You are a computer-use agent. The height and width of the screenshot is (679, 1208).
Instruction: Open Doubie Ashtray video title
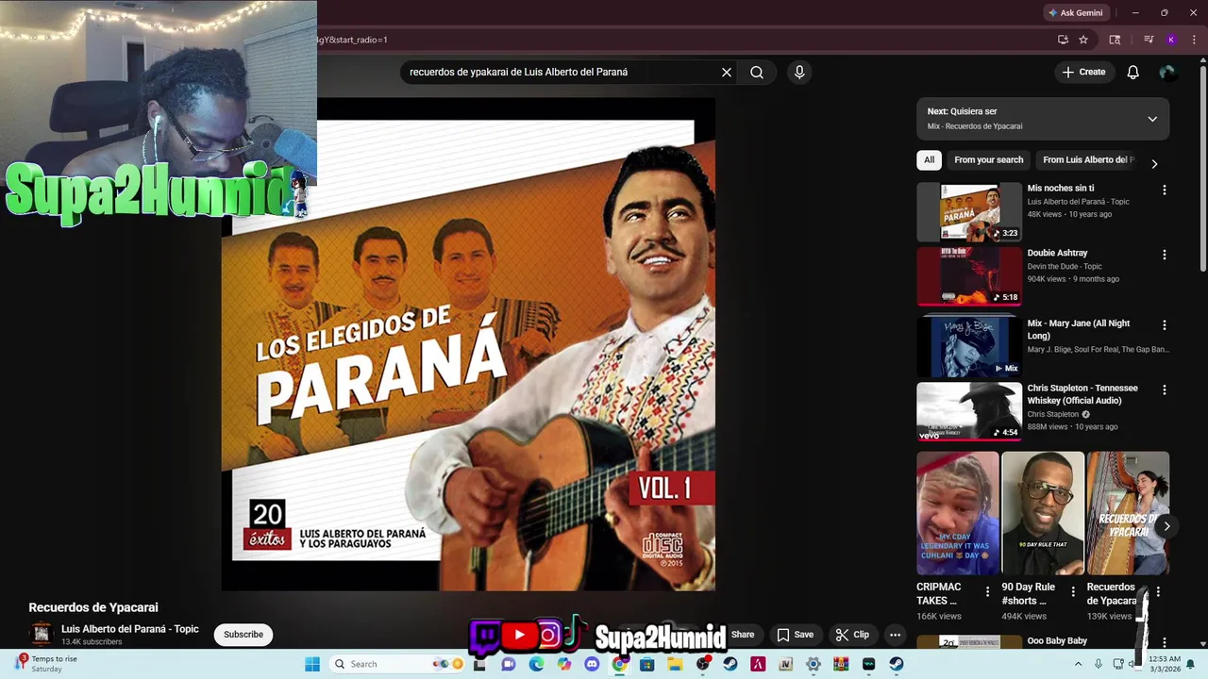pyautogui.click(x=1057, y=253)
